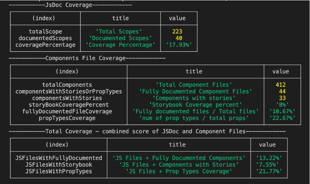Screen dimensions: 310x184
Task: Click the value 223 in JsDoc table
Action: [x=177, y=32]
